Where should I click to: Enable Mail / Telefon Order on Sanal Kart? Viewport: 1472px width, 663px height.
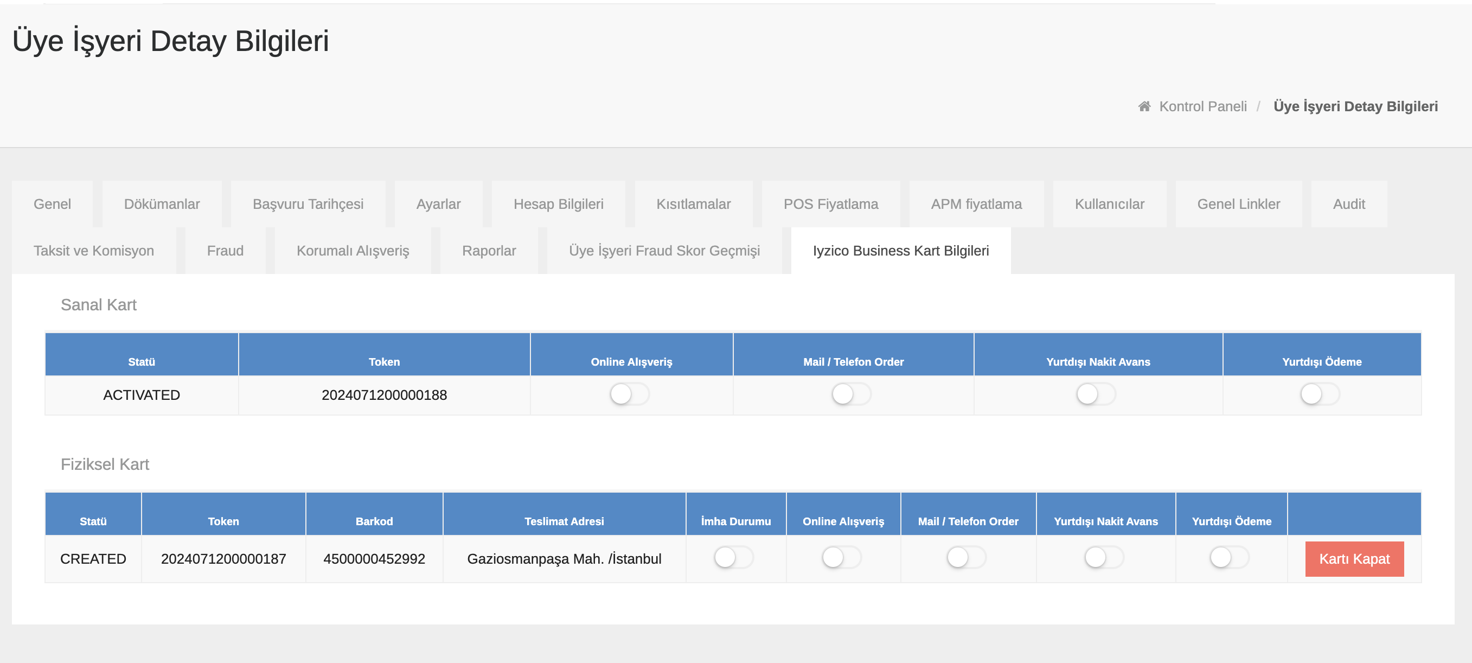[851, 394]
